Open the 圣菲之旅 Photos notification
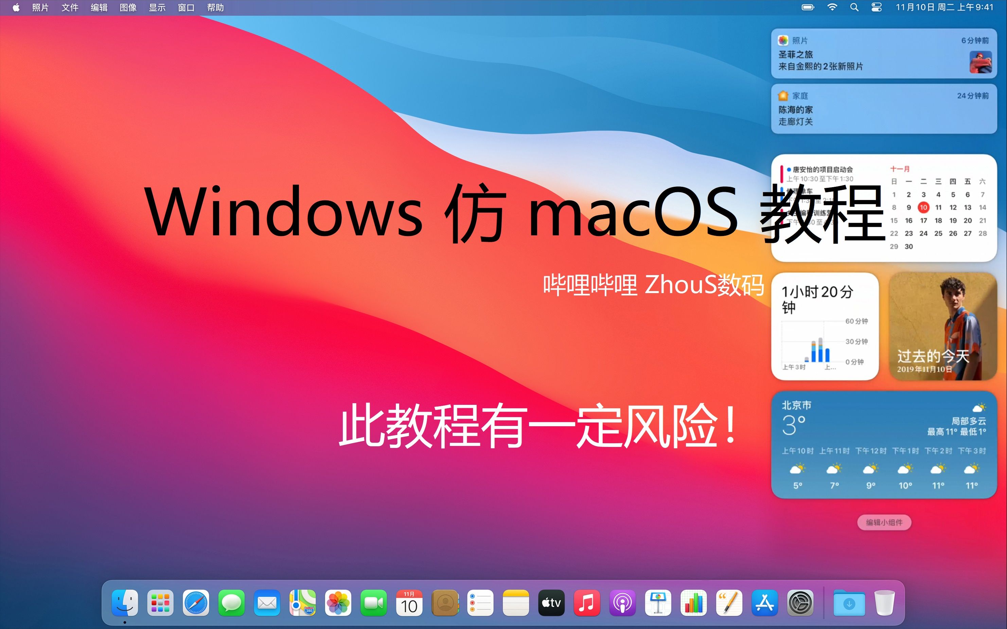This screenshot has width=1007, height=629. click(x=883, y=54)
